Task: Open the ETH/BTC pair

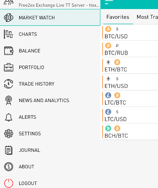Action: click(x=130, y=66)
